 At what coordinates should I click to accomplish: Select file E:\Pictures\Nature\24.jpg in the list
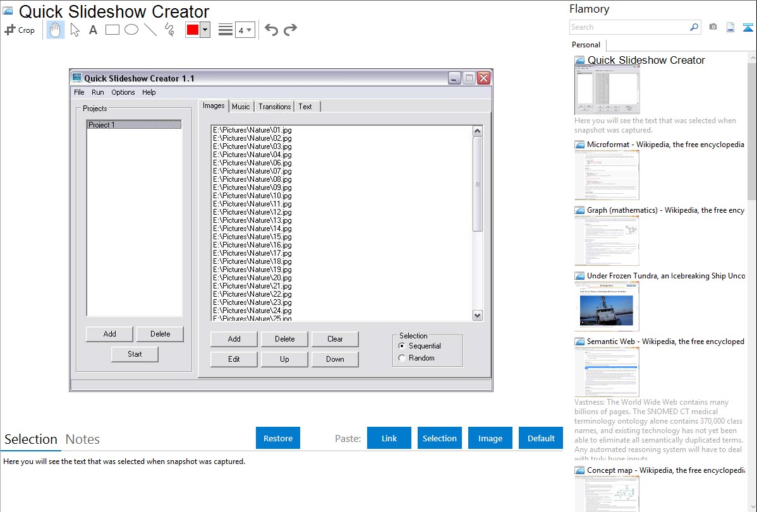pos(252,311)
